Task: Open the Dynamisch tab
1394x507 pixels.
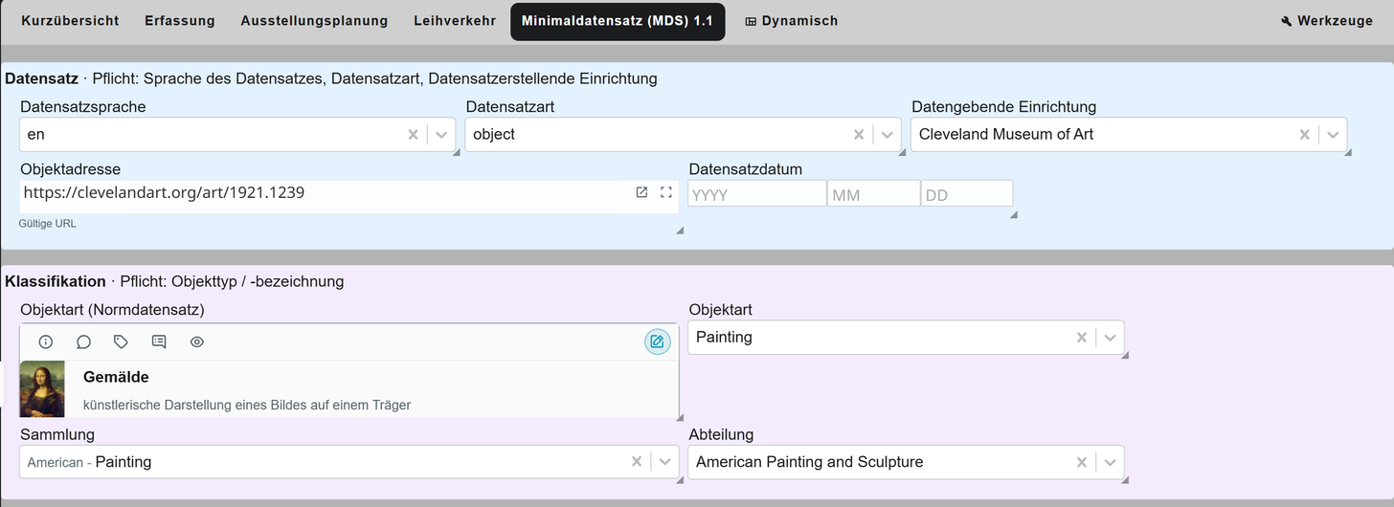Action: pyautogui.click(x=791, y=21)
